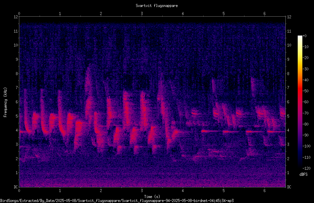Click the '-30' label on the color scale
314x203 pixels.
(305, 69)
